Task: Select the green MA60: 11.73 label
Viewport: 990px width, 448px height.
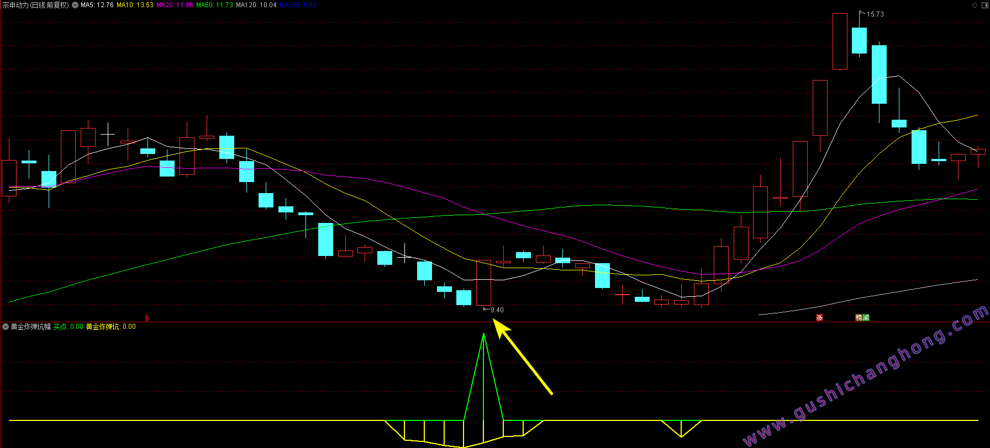Action: [214, 5]
